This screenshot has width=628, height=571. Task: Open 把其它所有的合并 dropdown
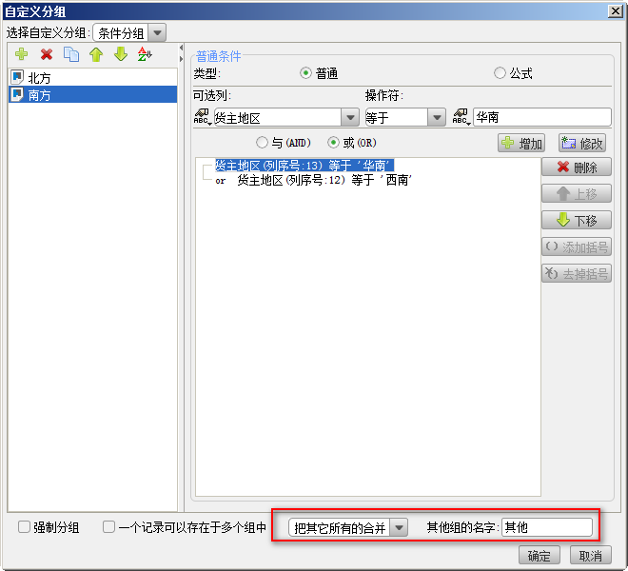(x=399, y=528)
